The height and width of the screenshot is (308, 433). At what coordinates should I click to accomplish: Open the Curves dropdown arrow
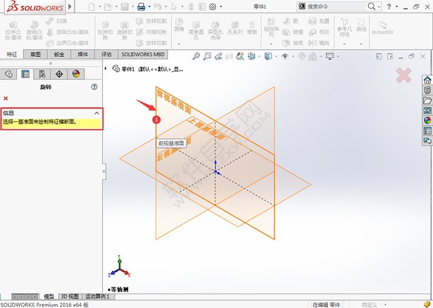point(361,44)
